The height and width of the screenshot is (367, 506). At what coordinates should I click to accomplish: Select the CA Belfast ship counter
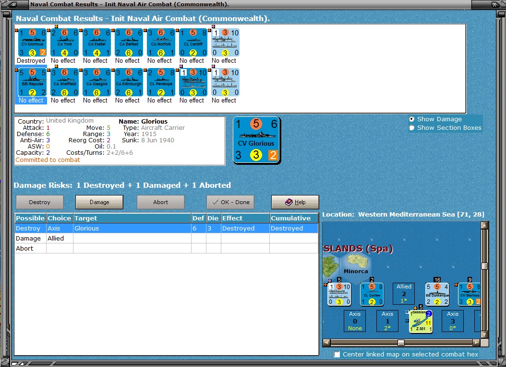pos(129,43)
